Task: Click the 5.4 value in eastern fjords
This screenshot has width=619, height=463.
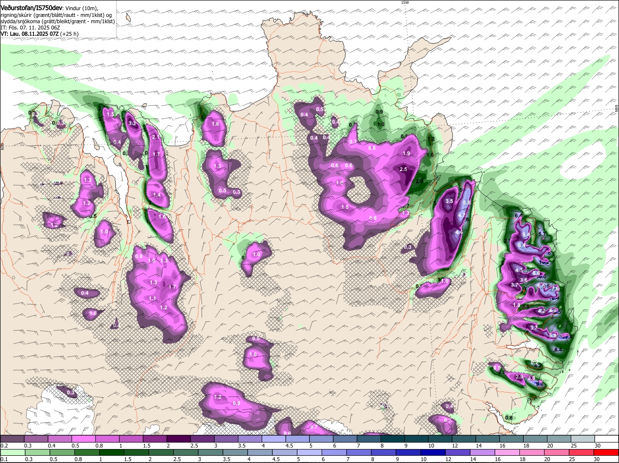Action: click(527, 234)
